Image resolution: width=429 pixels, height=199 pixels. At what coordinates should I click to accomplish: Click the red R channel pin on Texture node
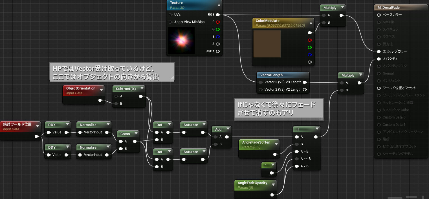pyautogui.click(x=218, y=22)
